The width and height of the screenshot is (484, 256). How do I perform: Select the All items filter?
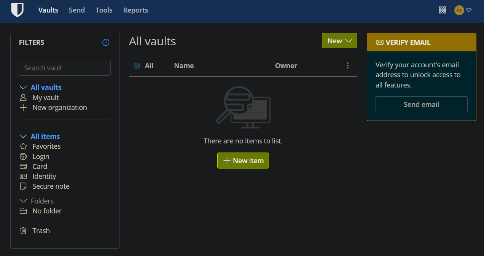tap(45, 136)
